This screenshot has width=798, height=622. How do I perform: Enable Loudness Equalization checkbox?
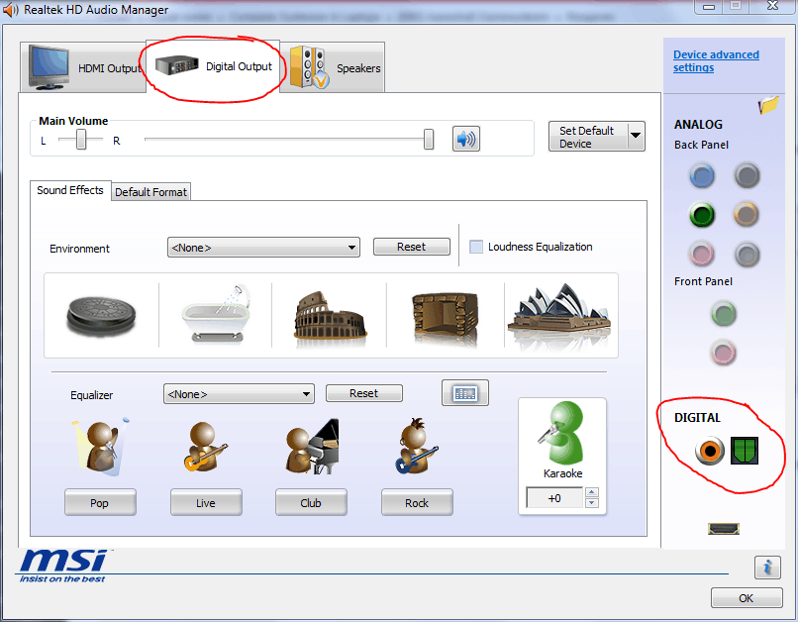click(x=476, y=247)
